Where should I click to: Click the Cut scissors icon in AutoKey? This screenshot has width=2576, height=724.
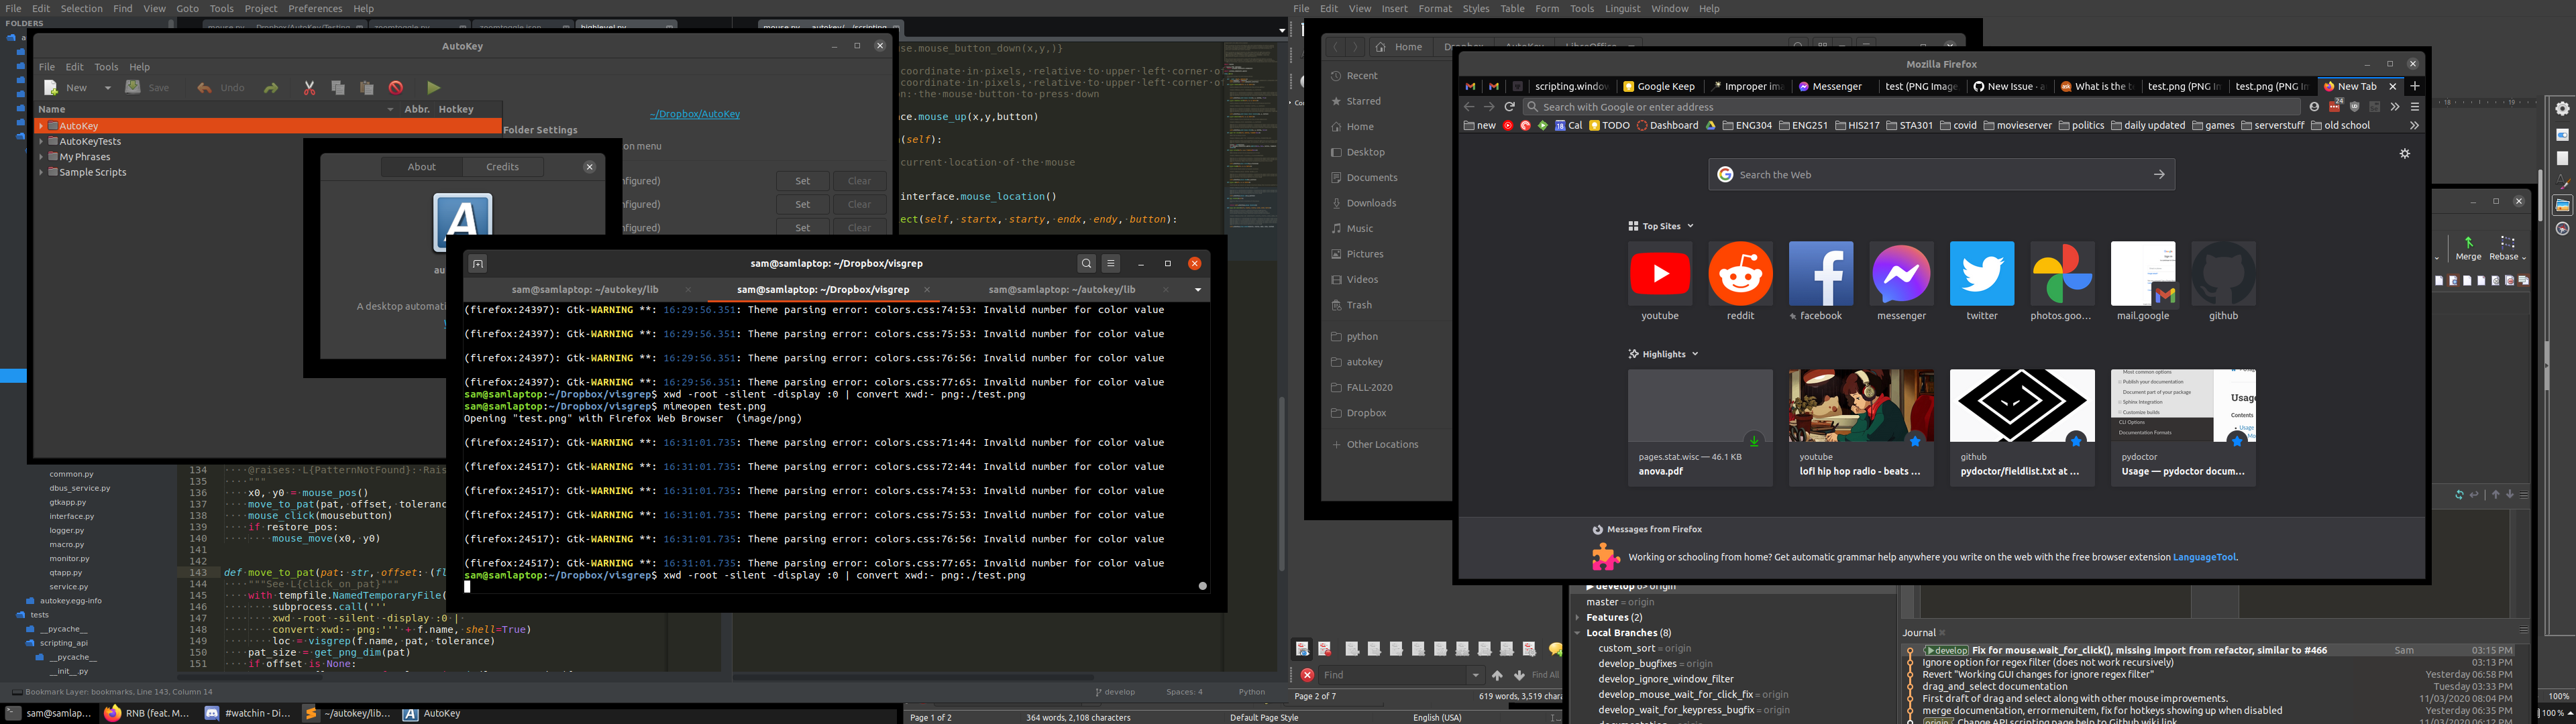click(309, 88)
